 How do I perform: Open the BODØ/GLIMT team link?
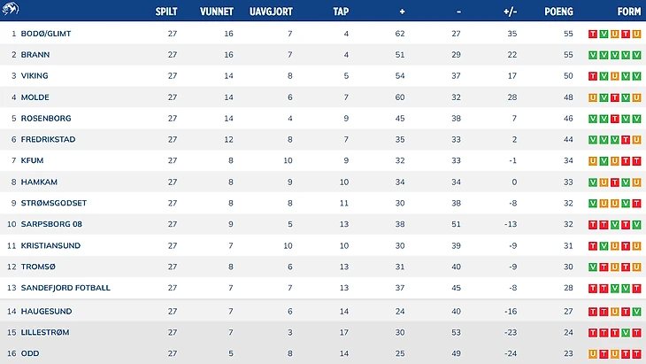coord(48,33)
